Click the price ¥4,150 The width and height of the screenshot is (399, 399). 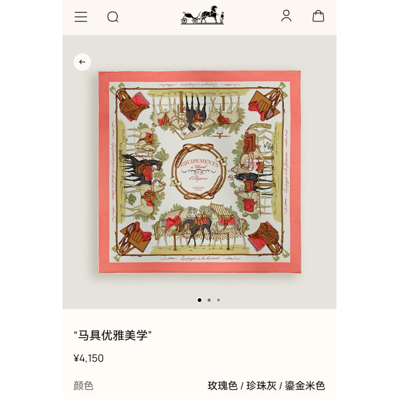[88, 358]
